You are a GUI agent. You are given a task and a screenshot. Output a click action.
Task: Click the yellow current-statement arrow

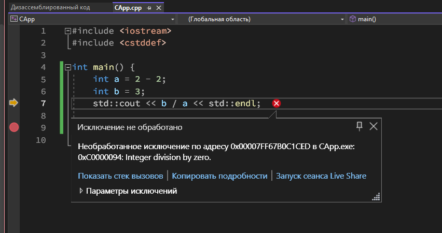[13, 103]
